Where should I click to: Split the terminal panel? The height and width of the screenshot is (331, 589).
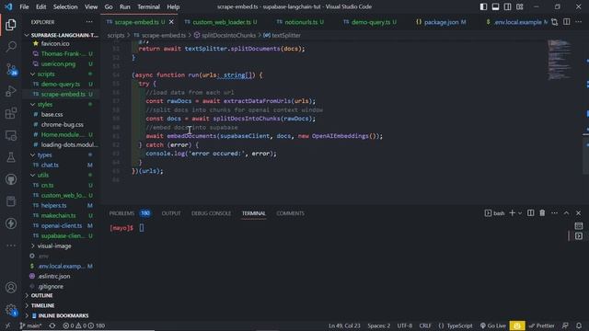click(x=530, y=213)
